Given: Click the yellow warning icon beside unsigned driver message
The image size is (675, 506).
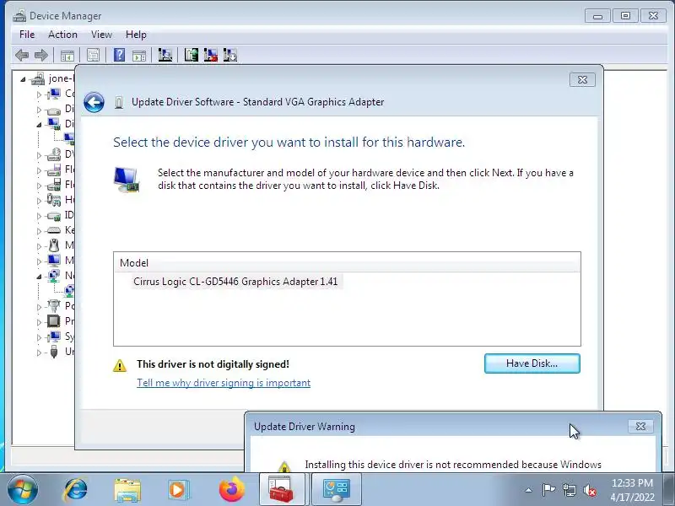Looking at the screenshot, I should tap(120, 365).
